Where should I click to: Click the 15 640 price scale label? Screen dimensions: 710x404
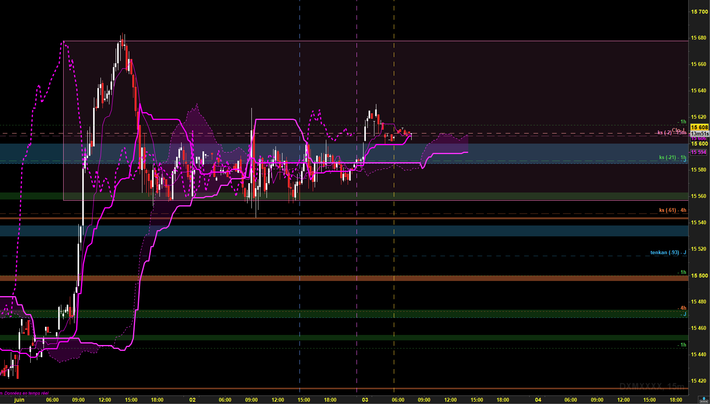[x=698, y=90]
